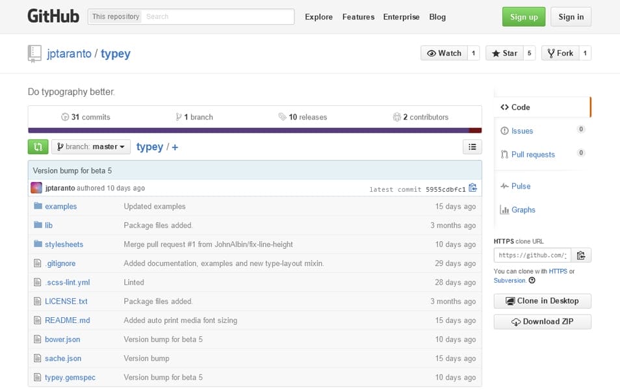The width and height of the screenshot is (620, 390).
Task: Copy the HTTPS clone URL to clipboard
Action: tap(581, 255)
